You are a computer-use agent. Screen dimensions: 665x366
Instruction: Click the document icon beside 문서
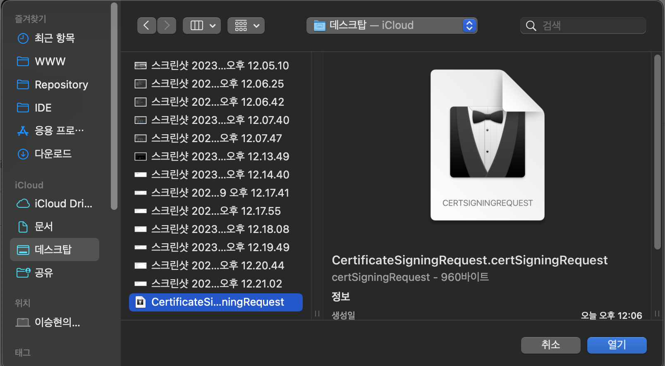click(x=23, y=227)
